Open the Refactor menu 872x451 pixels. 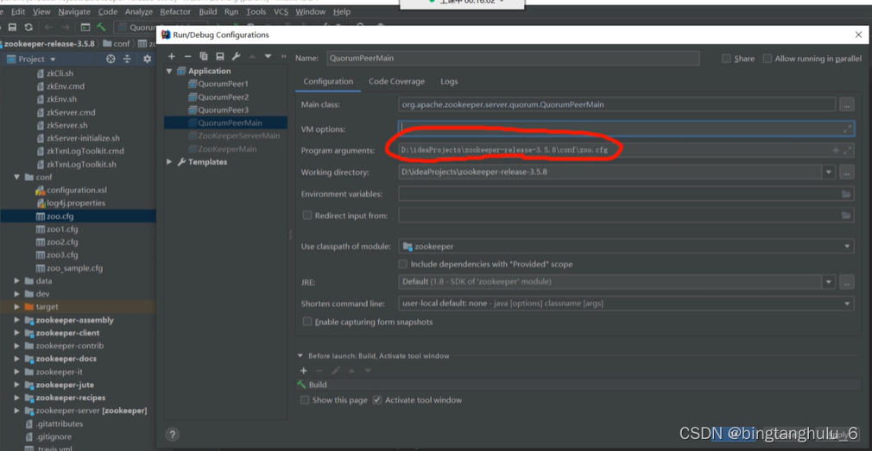175,12
